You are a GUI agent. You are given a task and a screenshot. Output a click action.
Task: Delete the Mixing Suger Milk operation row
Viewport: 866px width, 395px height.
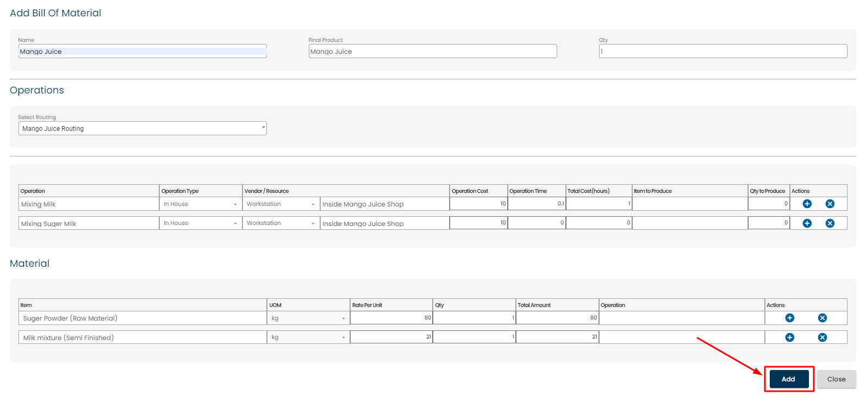click(830, 223)
